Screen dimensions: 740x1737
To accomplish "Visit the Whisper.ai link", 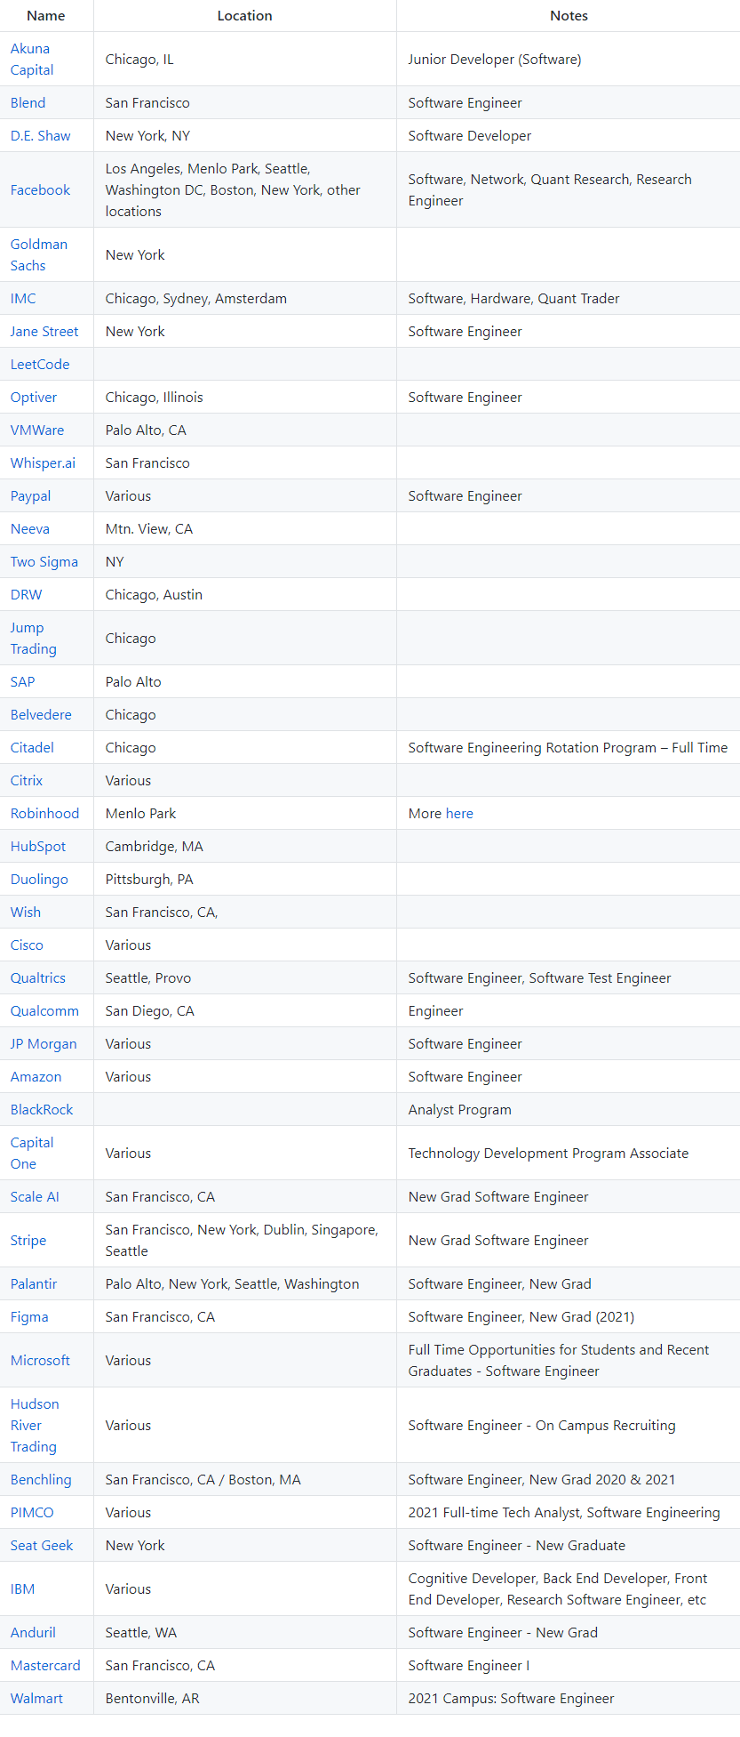I will coord(43,463).
